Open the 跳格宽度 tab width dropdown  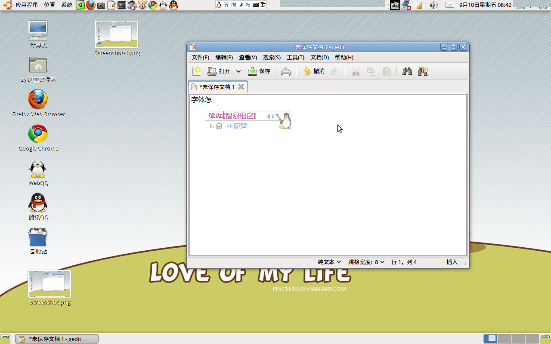(x=366, y=262)
